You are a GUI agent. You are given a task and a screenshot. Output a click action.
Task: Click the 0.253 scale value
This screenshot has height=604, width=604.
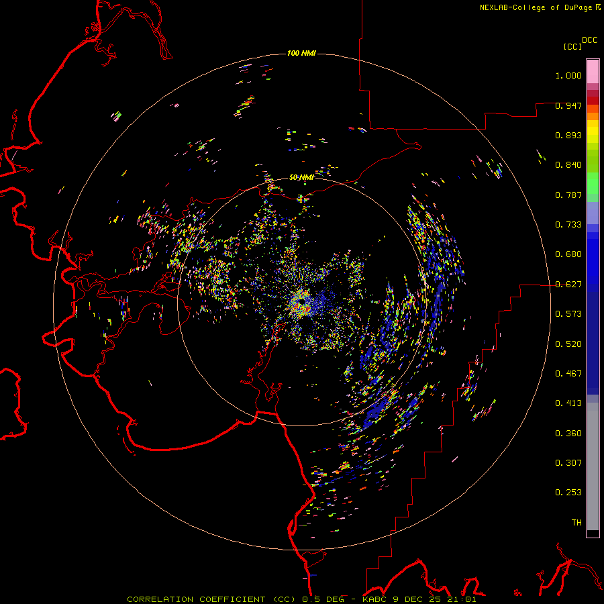tap(568, 493)
